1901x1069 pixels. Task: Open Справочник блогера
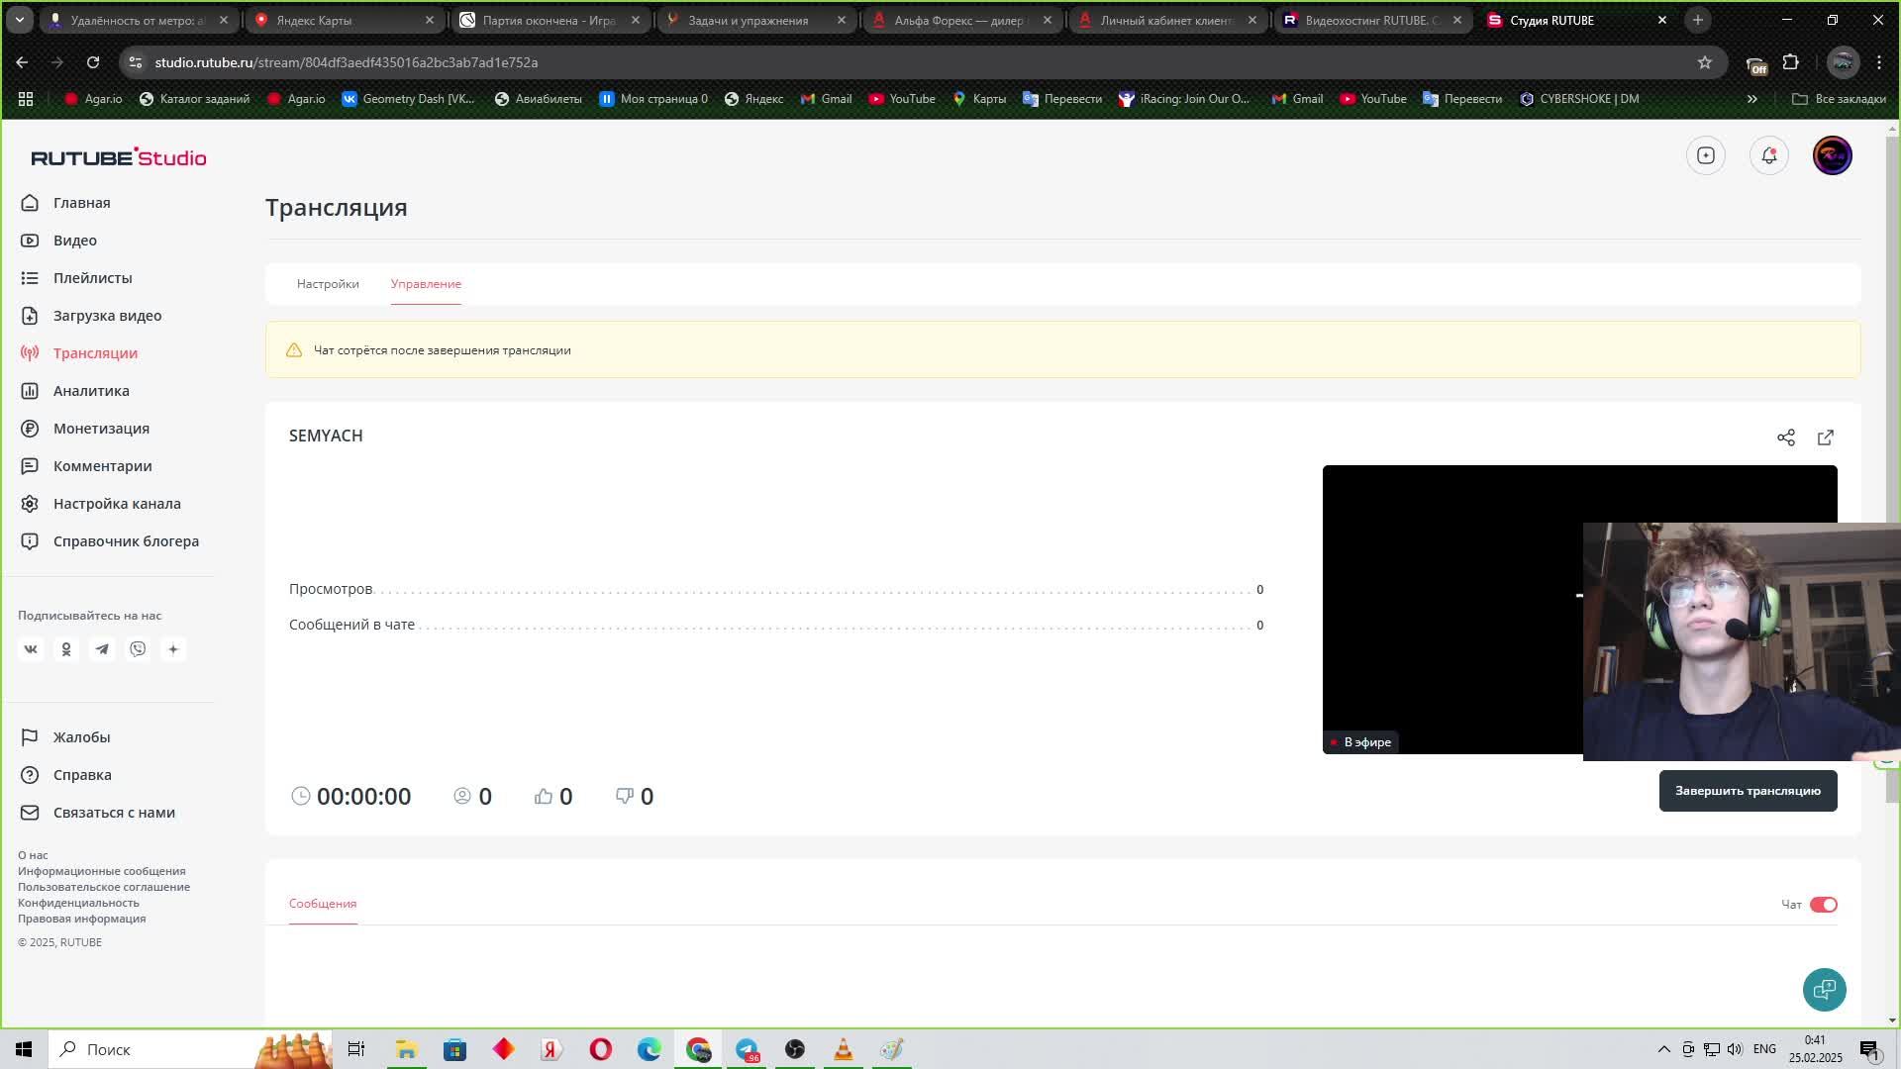(x=111, y=541)
